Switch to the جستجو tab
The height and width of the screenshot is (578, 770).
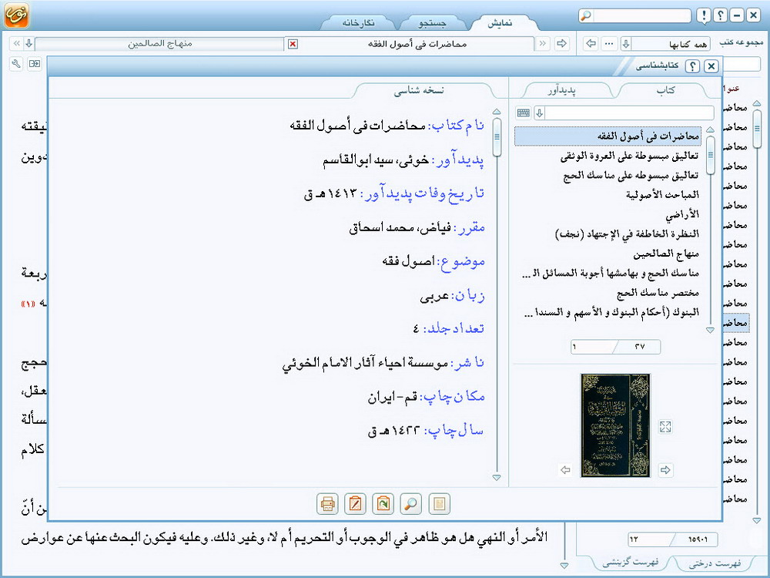(x=433, y=23)
